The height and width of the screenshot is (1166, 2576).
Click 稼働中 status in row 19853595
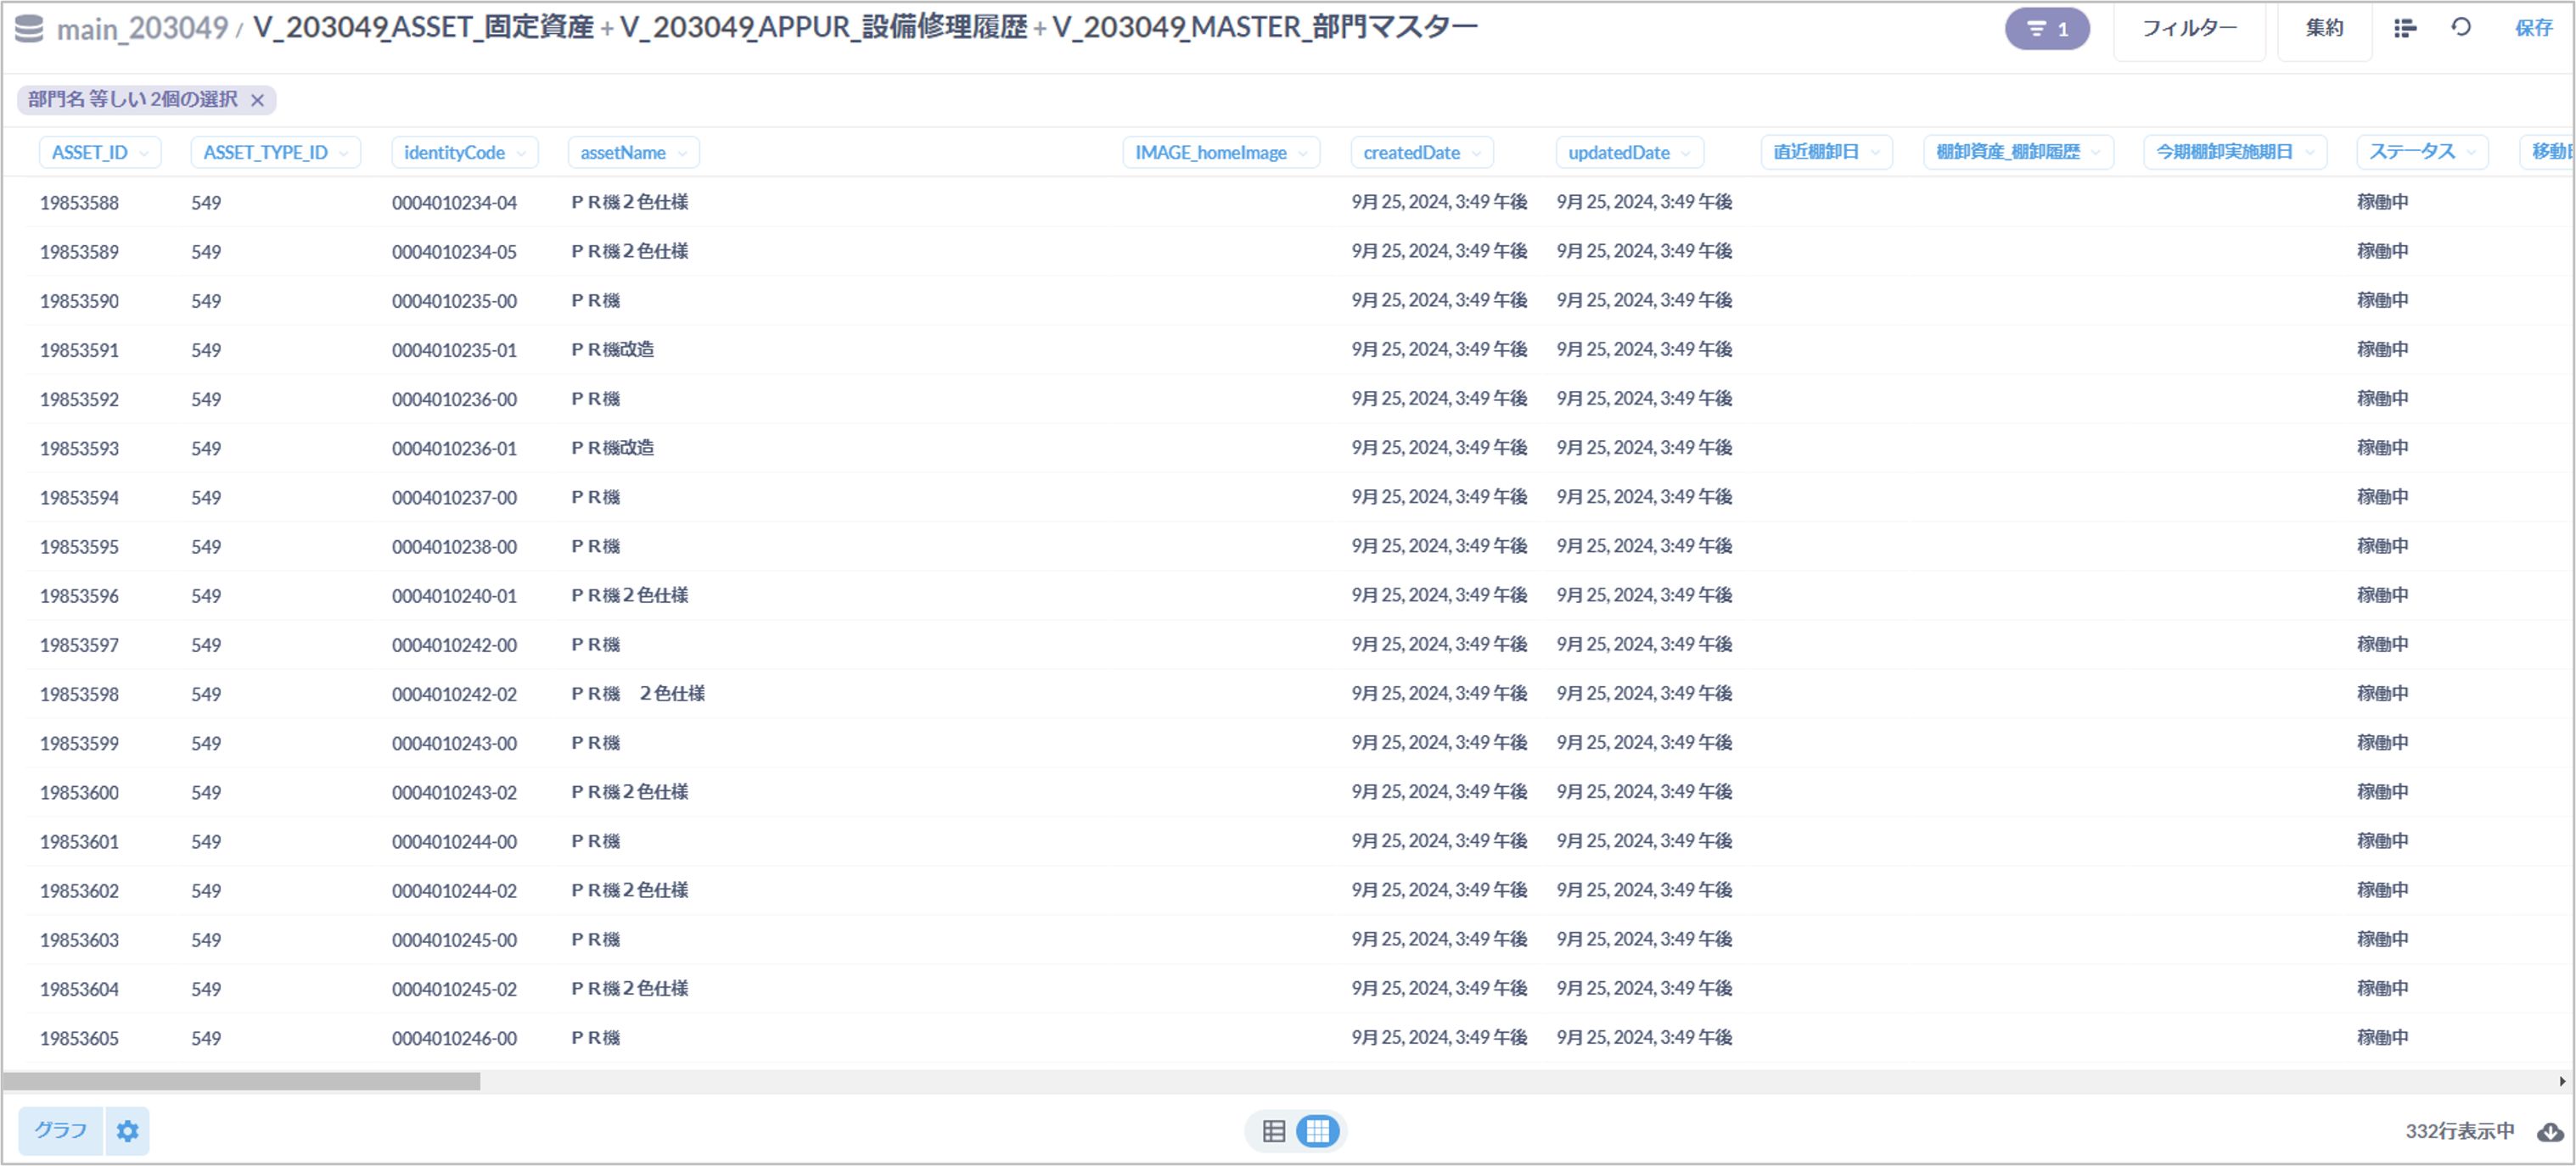point(2382,546)
